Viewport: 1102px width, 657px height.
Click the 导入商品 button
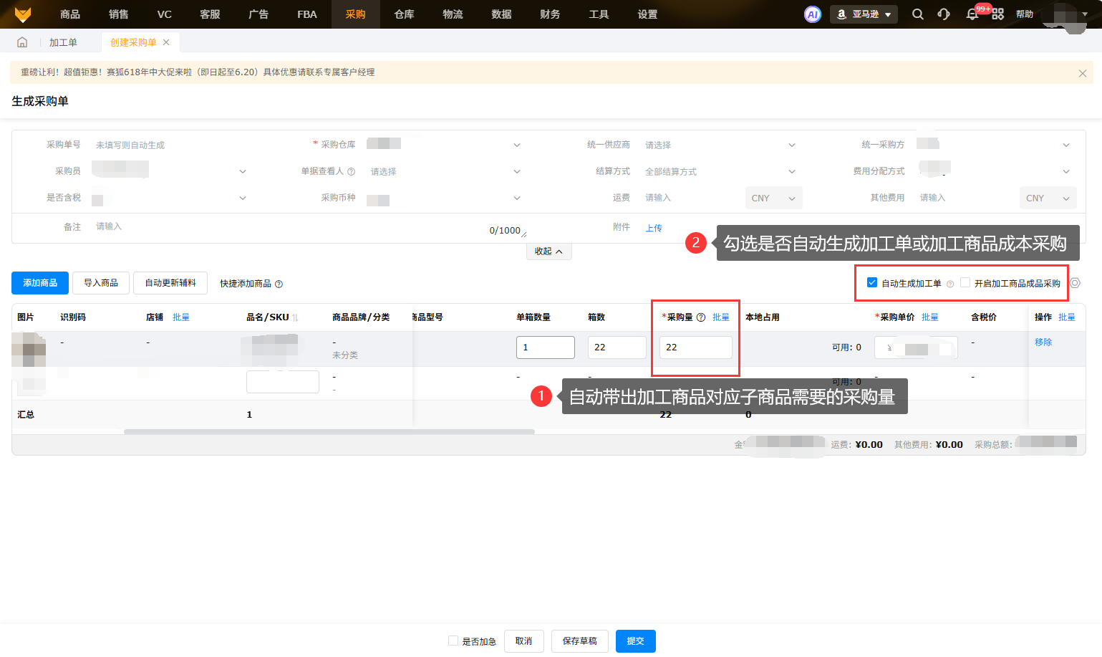101,283
